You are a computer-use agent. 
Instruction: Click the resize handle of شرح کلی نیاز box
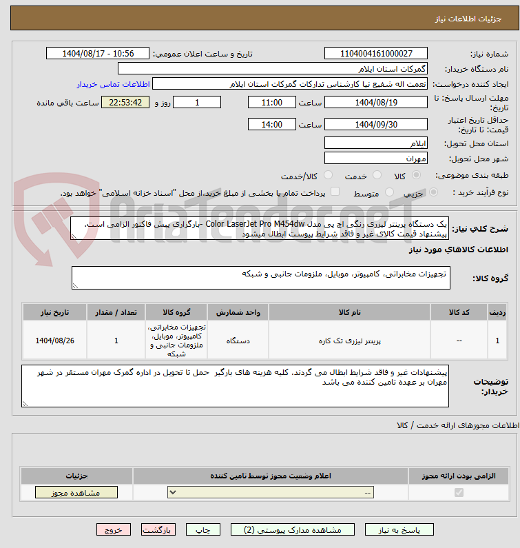(74, 236)
